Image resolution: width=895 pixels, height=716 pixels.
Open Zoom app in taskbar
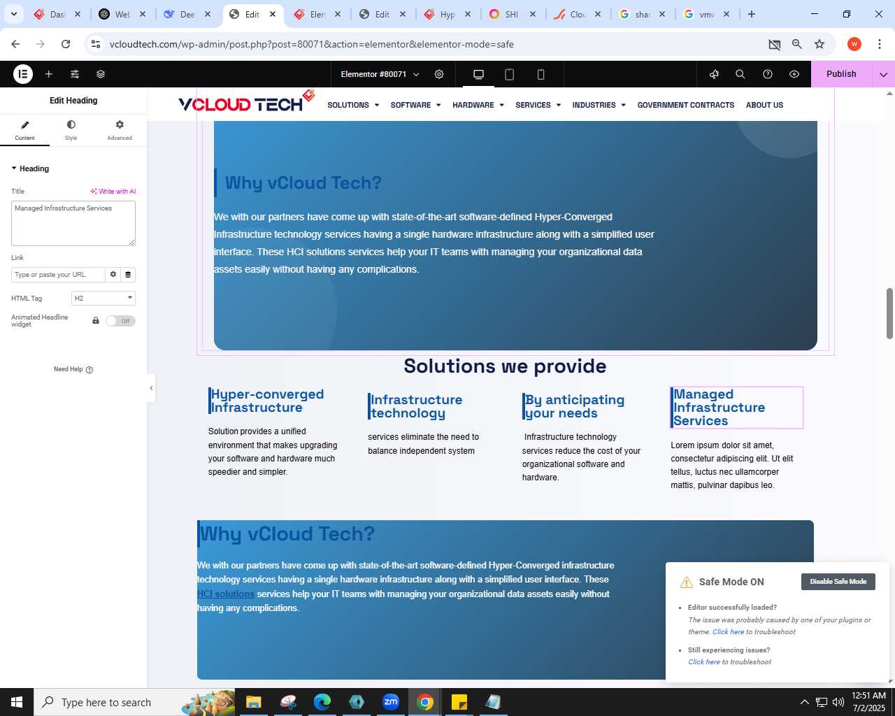click(391, 702)
